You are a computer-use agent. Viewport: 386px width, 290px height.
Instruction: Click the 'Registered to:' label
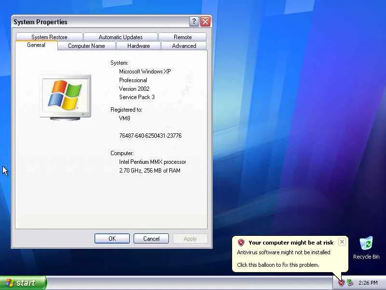click(126, 110)
